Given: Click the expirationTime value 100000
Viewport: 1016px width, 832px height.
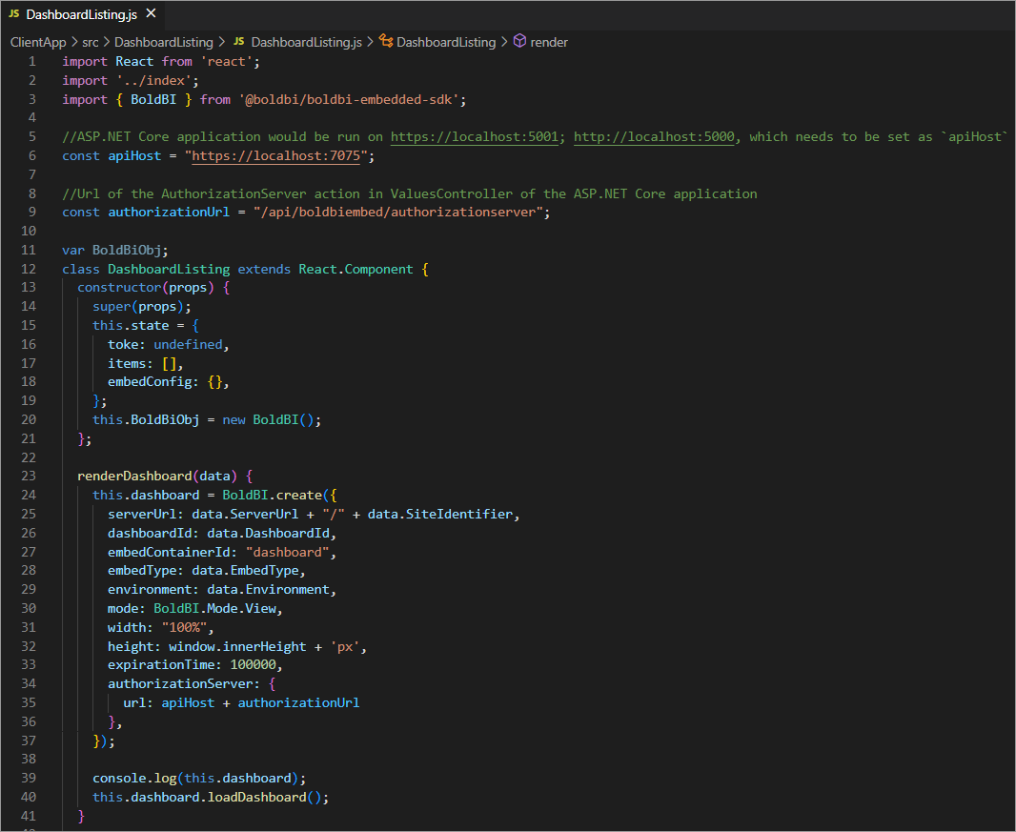Looking at the screenshot, I should pos(253,664).
